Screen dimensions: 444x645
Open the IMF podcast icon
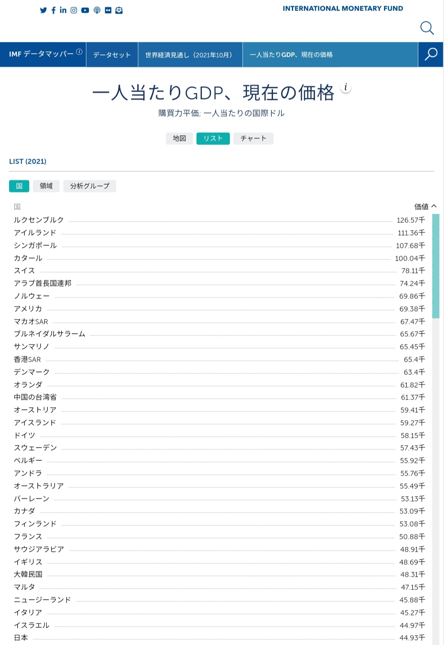coord(97,10)
